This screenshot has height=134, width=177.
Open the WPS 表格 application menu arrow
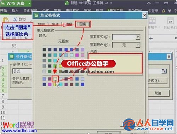(x=29, y=4)
